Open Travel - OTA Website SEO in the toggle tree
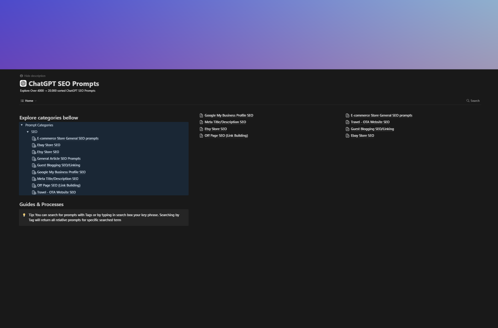Viewport: 498px width, 328px height. point(56,192)
